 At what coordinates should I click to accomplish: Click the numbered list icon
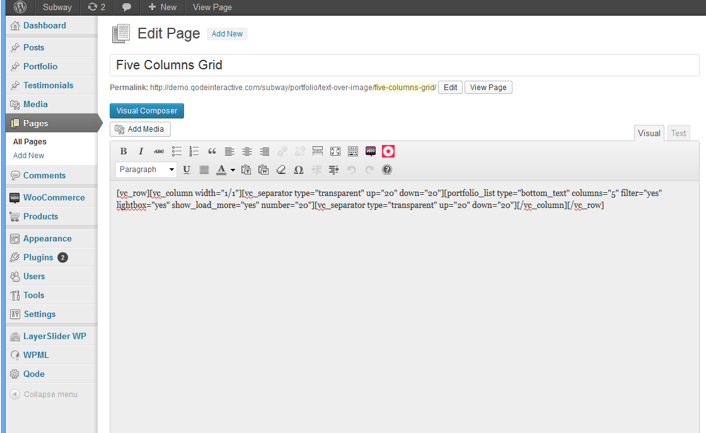click(194, 151)
